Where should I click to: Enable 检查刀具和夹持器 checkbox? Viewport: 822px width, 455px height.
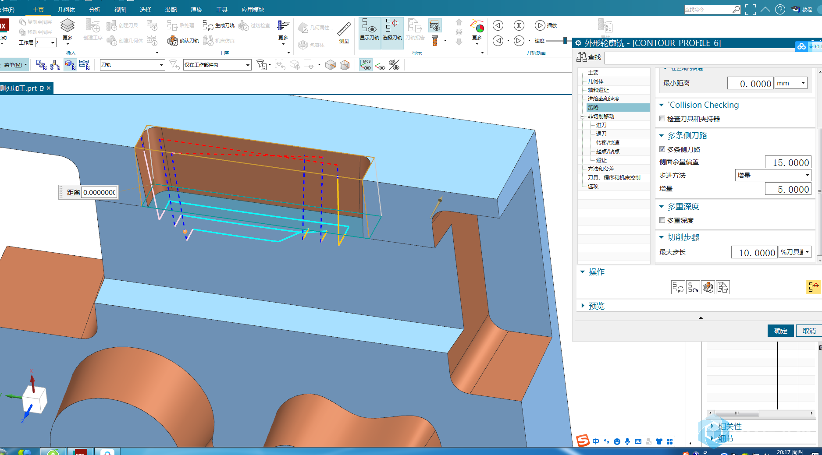tap(662, 119)
